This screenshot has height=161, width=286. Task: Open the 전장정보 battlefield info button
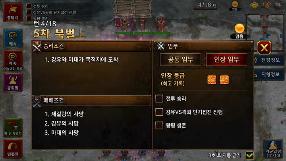(269, 60)
